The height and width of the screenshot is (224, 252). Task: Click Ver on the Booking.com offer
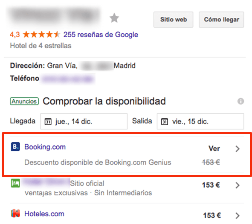(214, 149)
